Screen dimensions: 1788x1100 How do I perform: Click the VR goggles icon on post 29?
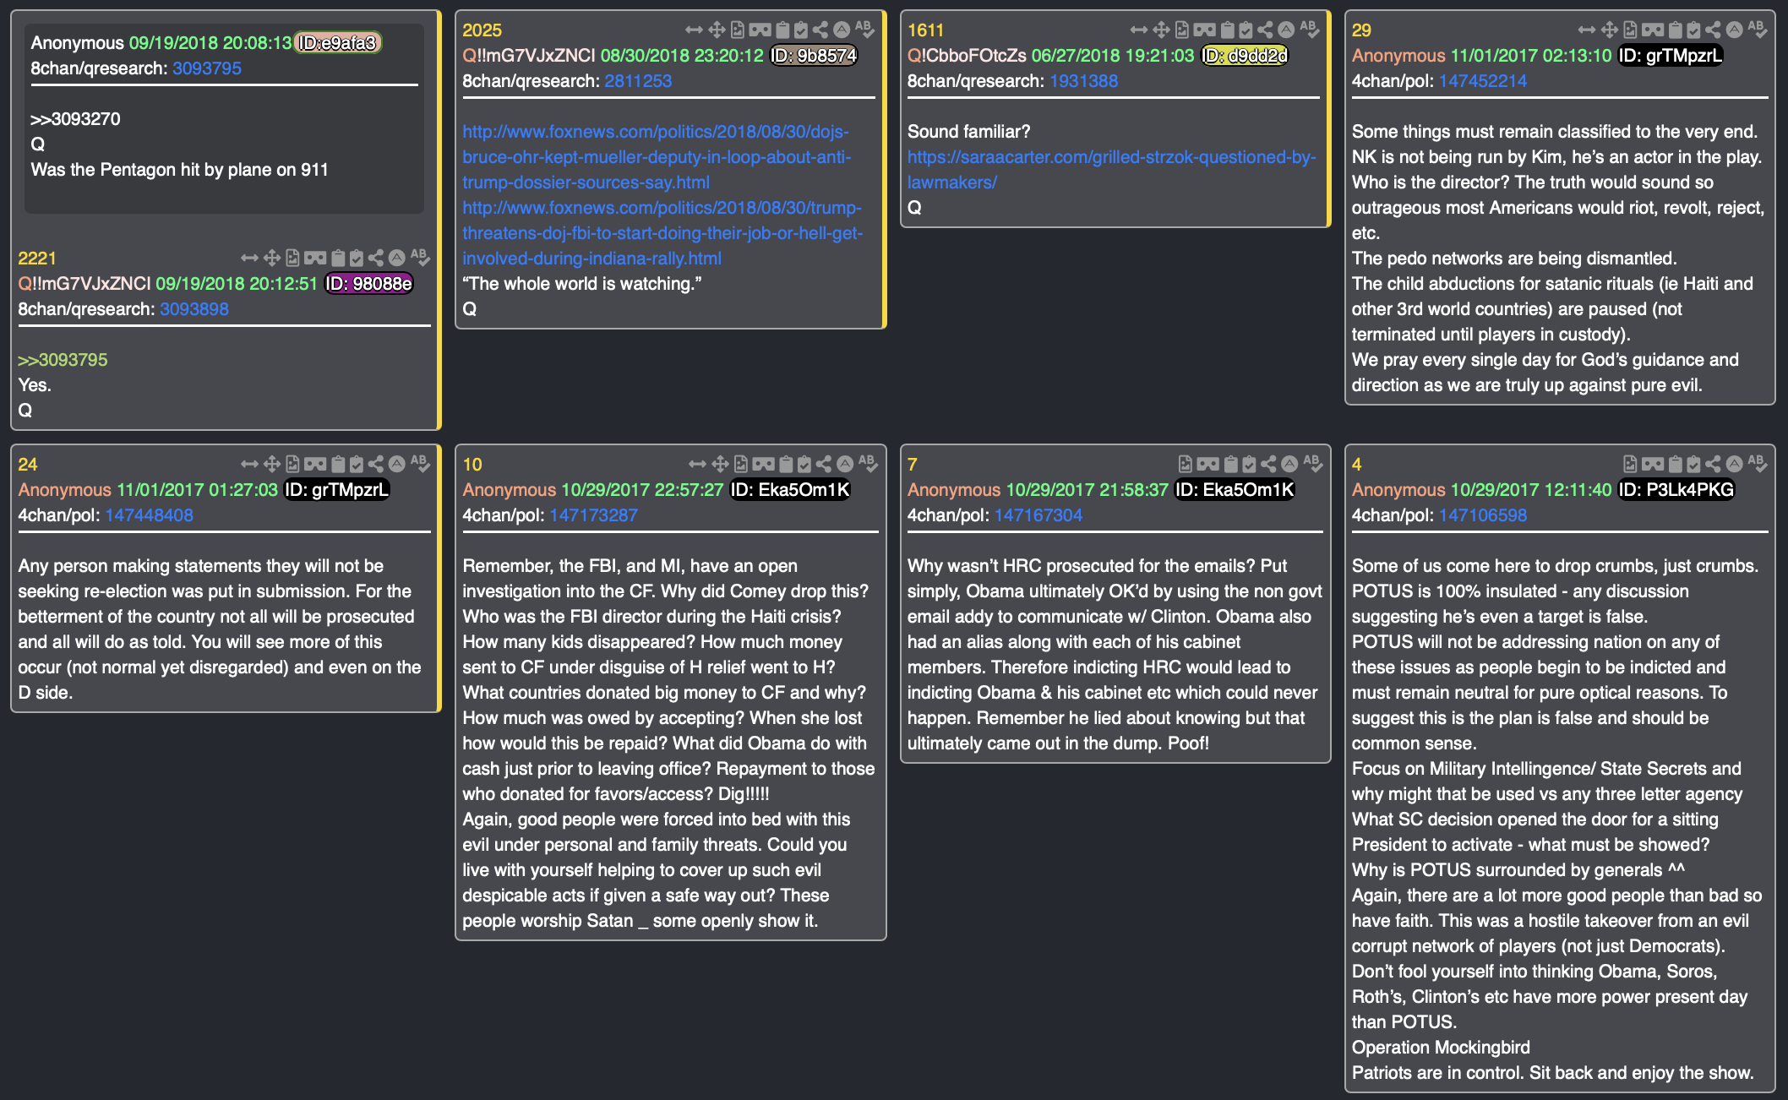[1653, 30]
